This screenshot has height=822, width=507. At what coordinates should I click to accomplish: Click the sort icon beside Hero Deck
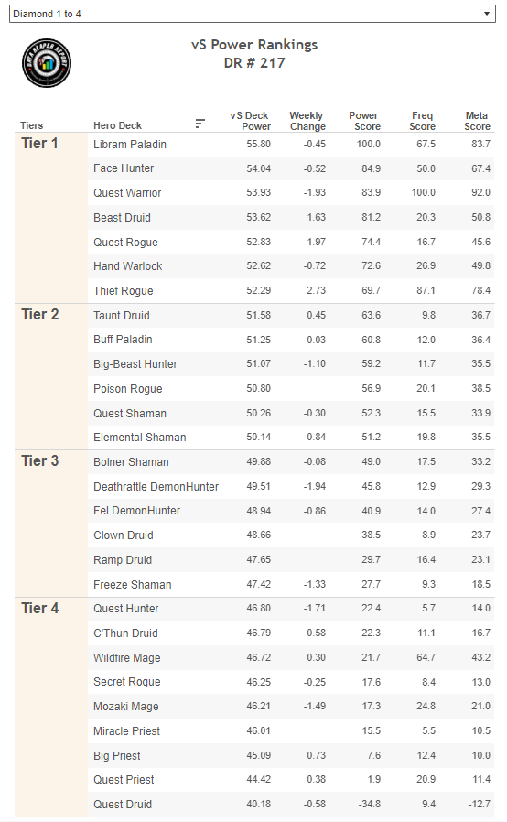pos(200,124)
